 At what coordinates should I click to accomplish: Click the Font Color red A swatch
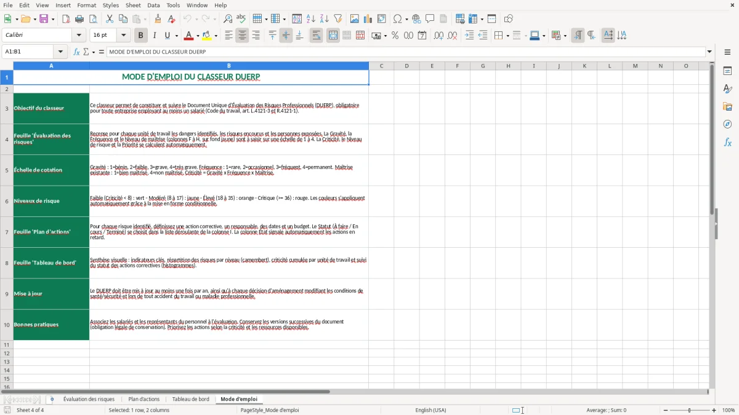pyautogui.click(x=188, y=36)
